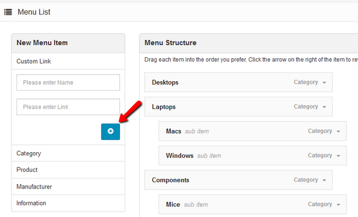Click the Category label on Macs row
The image size is (358, 217).
pos(320,131)
